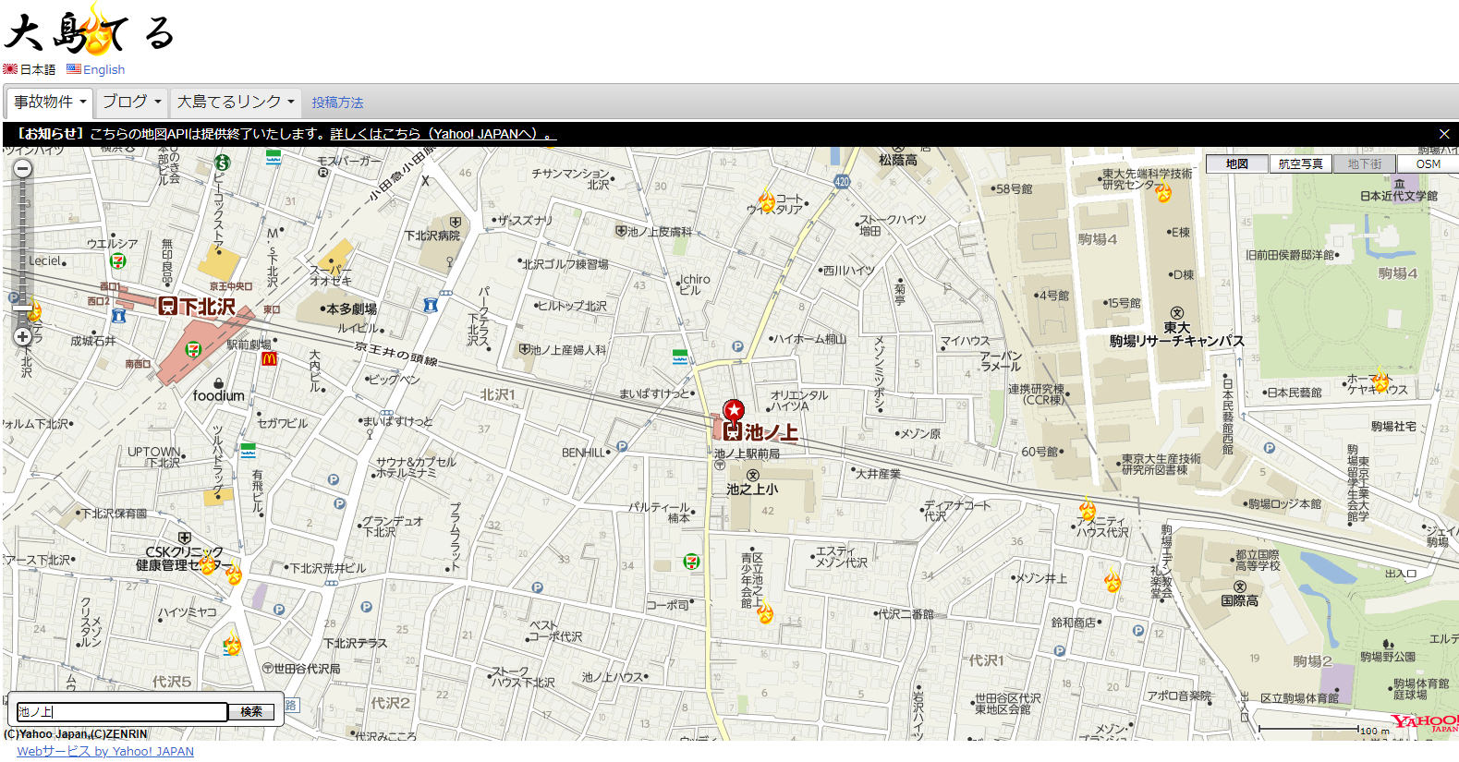Select the flame marker above 世田谷代沢局
Viewport: 1459px width, 762px height.
pos(232,643)
